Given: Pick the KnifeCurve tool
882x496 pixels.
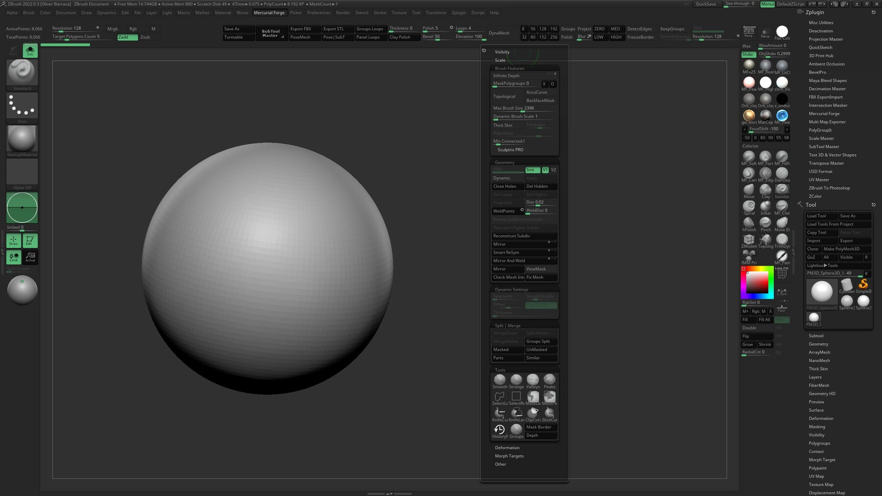Looking at the screenshot, I should 499,413.
